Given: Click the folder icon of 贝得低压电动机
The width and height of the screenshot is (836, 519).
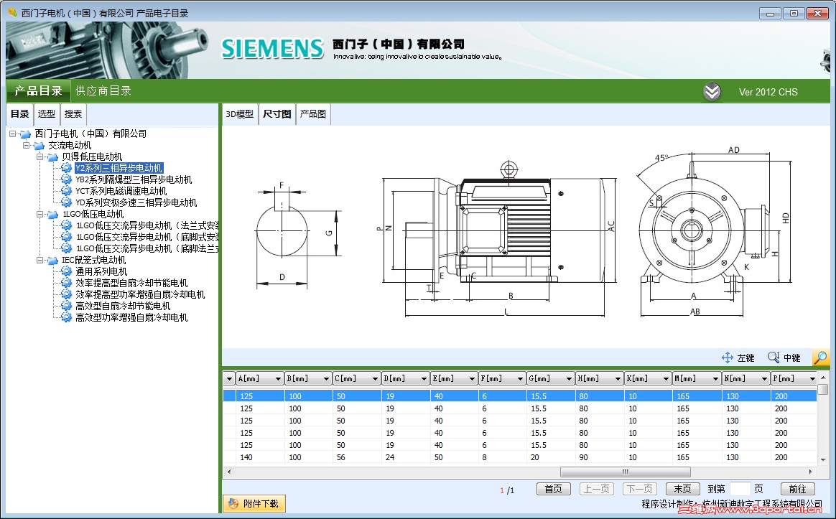Looking at the screenshot, I should pos(52,156).
